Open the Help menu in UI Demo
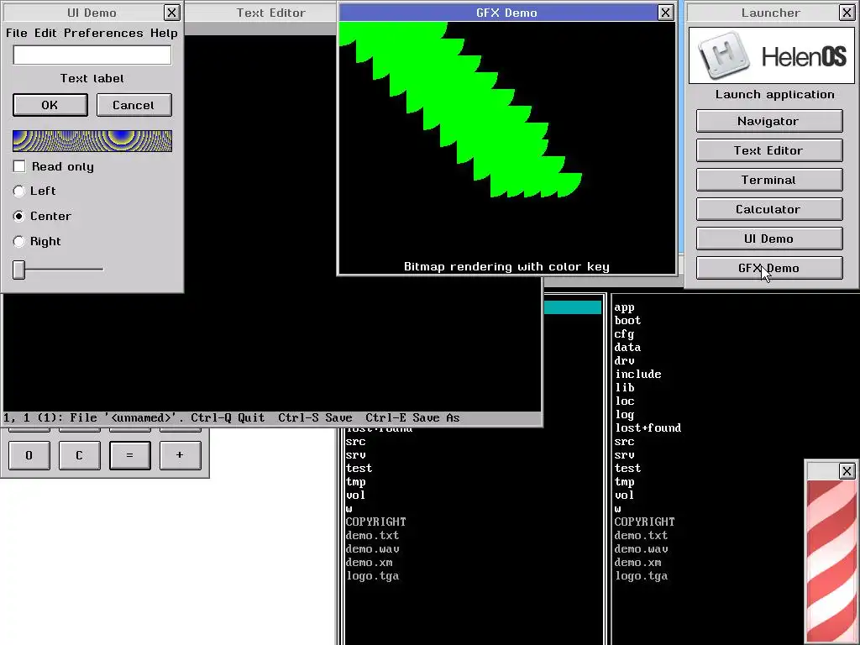The image size is (860, 645). (164, 33)
